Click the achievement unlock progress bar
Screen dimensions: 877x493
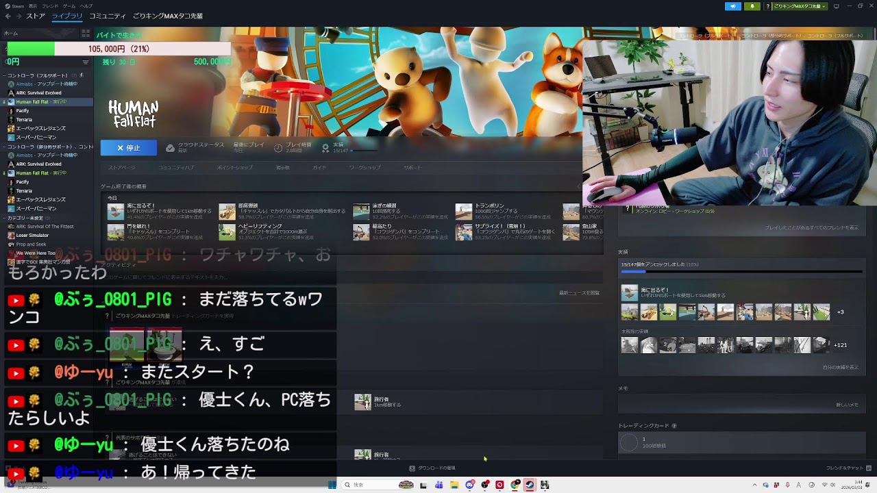coord(741,272)
